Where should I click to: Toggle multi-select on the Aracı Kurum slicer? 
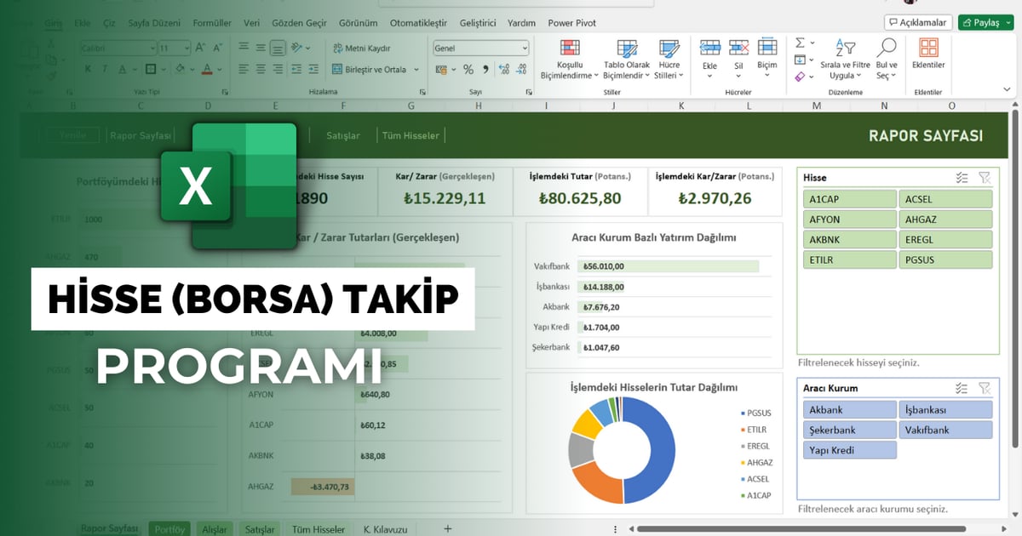[962, 388]
